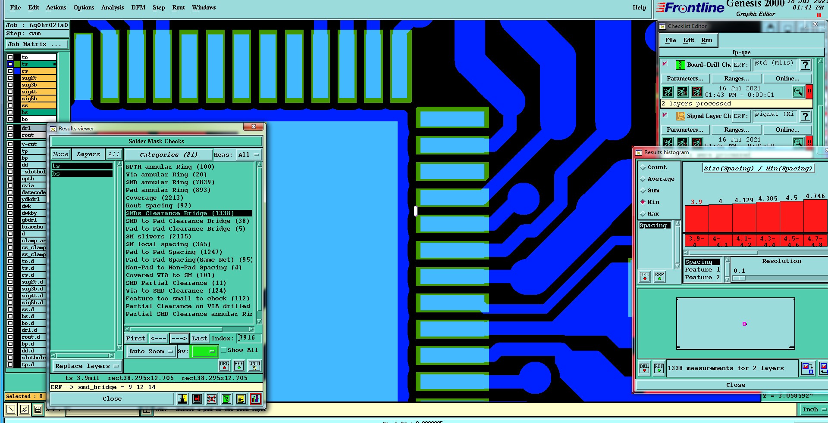
Task: Click the crossed-out REF icon in Results viewer
Action: 212,399
